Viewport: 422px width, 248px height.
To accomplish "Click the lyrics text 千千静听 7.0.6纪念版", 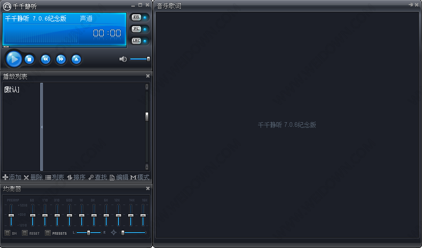I will tap(287, 125).
